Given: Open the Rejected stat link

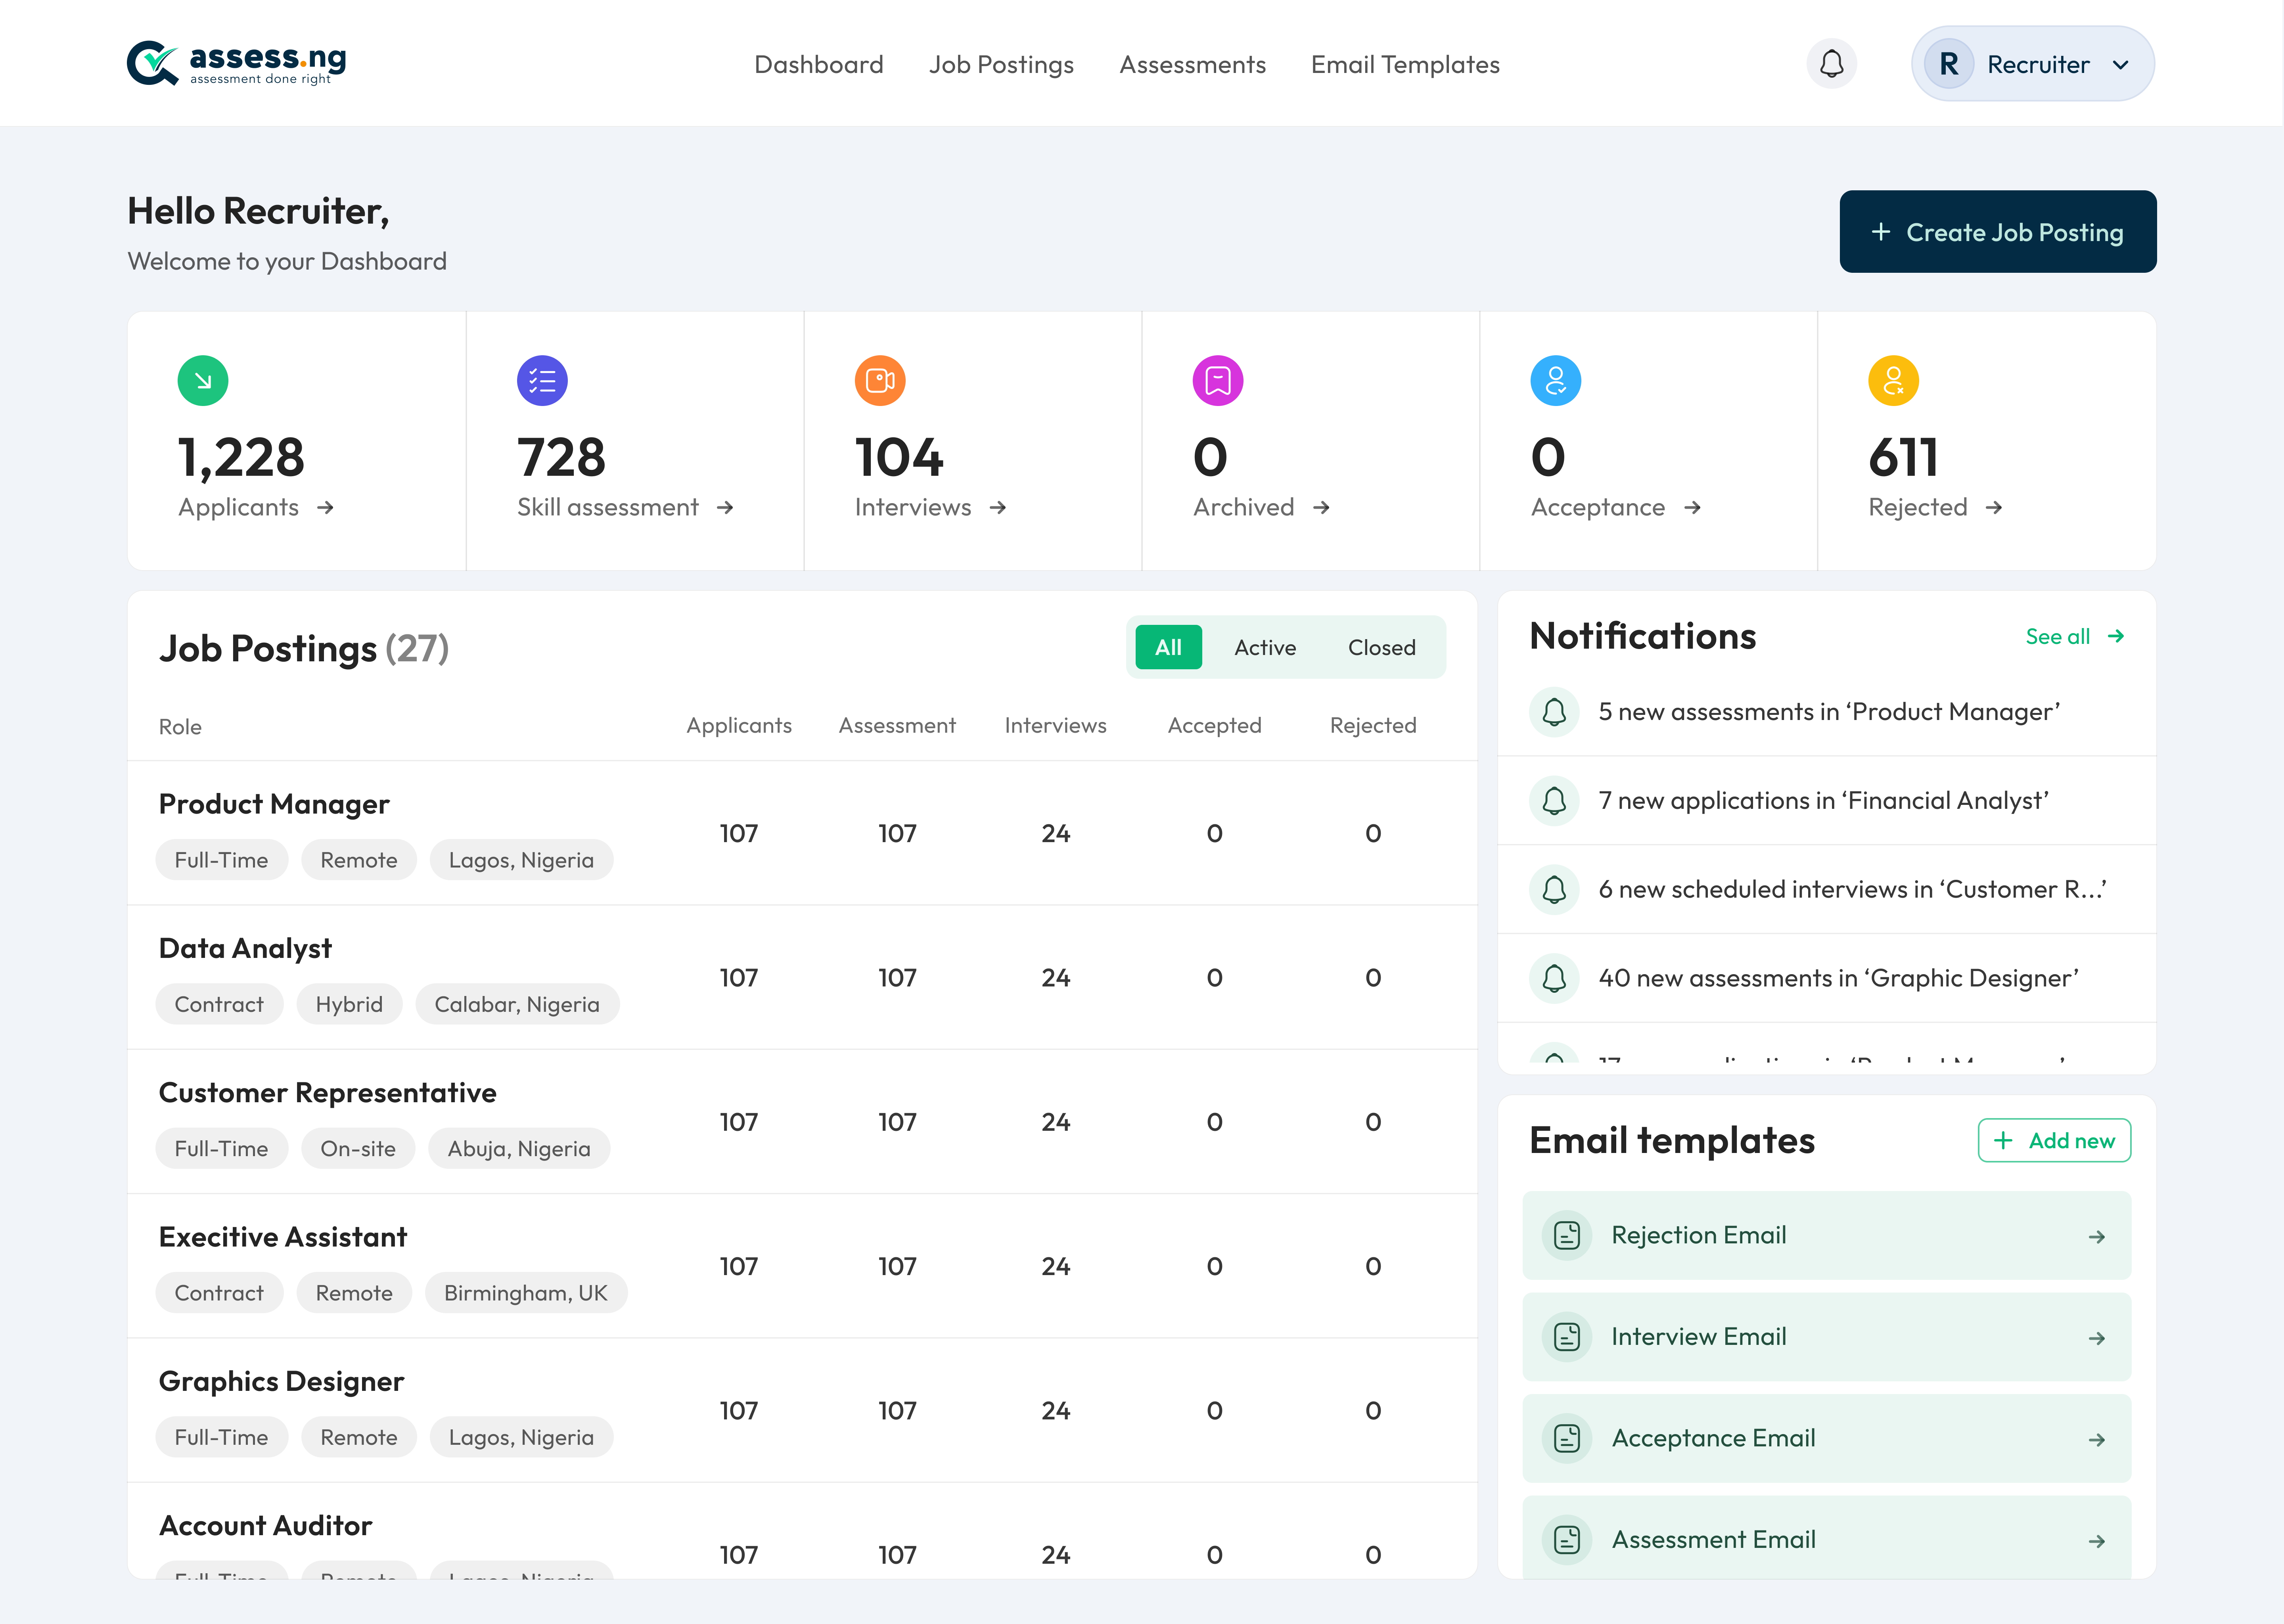Looking at the screenshot, I should click(x=1935, y=508).
